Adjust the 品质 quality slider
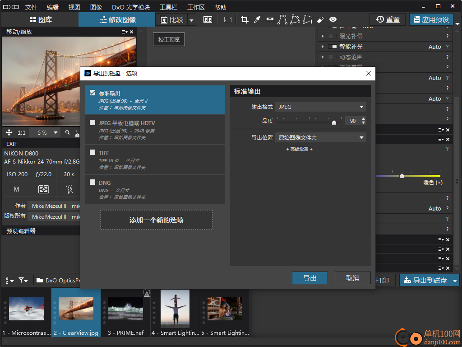The height and width of the screenshot is (347, 462). point(334,122)
